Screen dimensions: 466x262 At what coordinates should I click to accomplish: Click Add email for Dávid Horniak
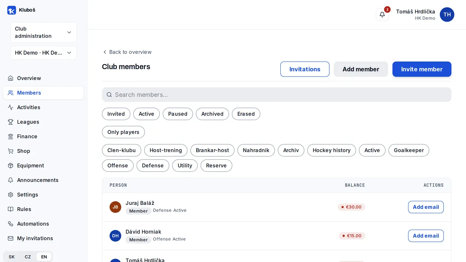point(426,236)
